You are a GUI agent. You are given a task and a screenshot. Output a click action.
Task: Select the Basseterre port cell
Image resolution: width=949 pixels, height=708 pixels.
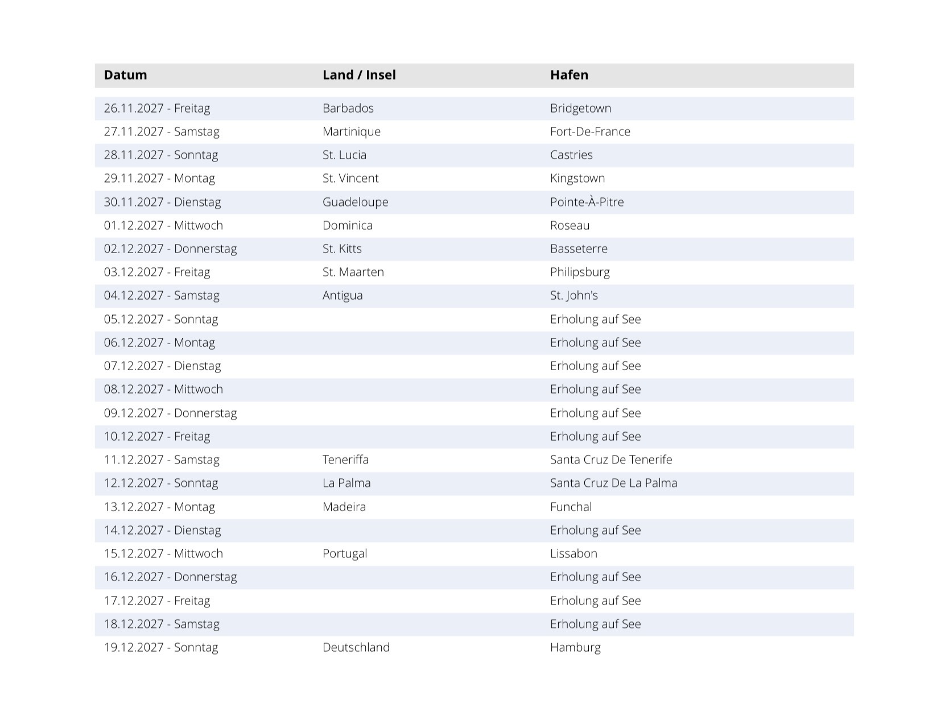[x=579, y=249]
